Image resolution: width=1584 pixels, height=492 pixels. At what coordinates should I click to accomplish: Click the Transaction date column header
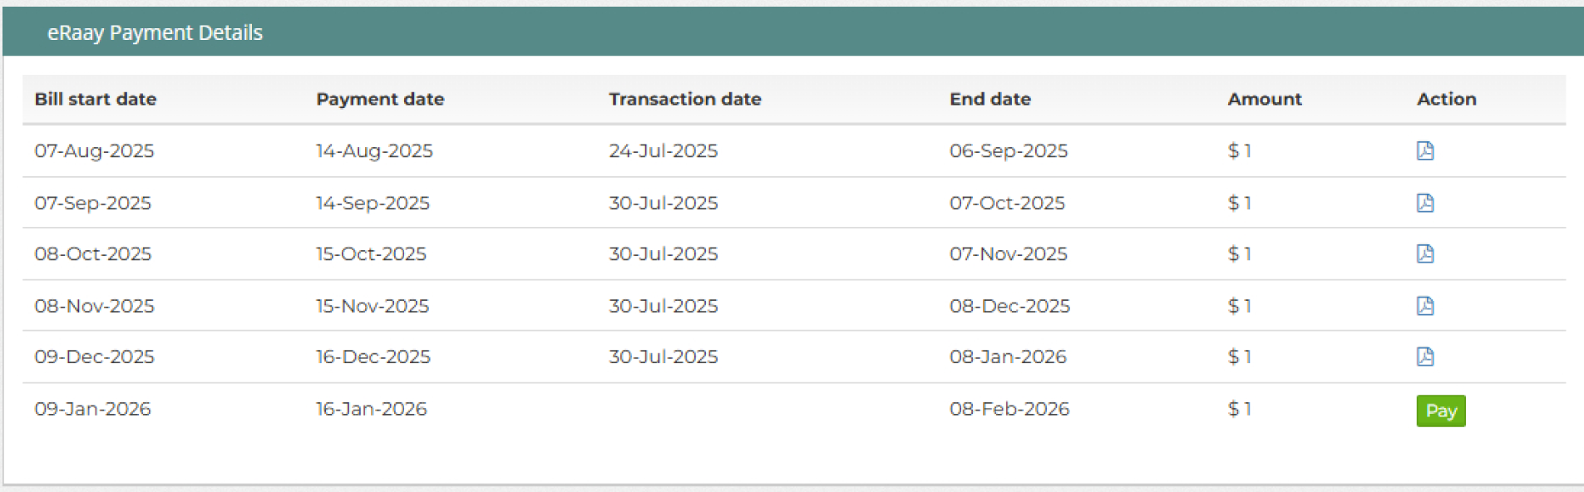click(685, 99)
